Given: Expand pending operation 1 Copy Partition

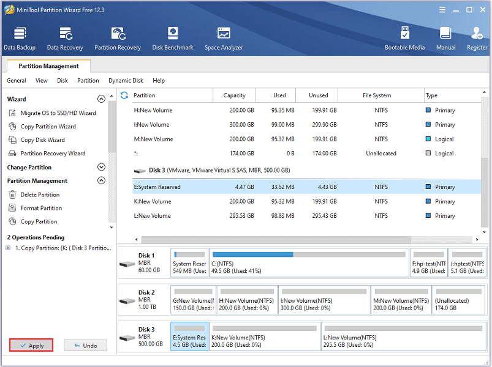Looking at the screenshot, I should pos(8,248).
